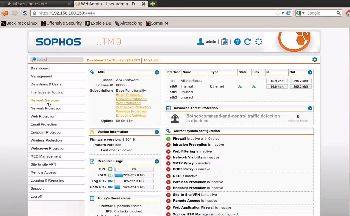Follow the Email Protection subscription link

[129, 95]
